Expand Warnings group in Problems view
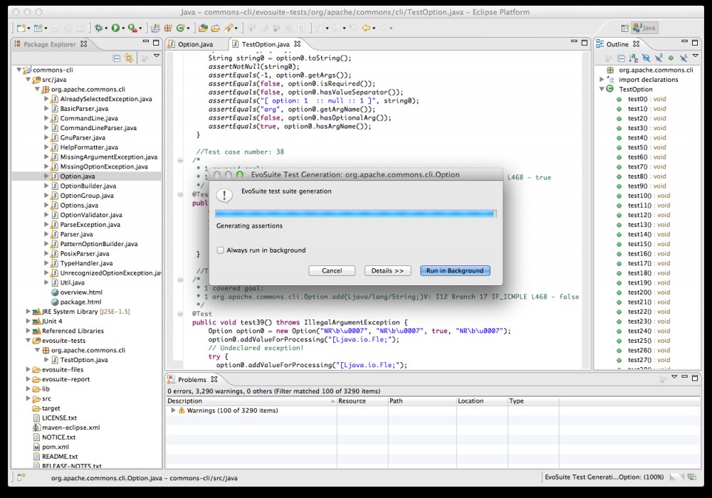 point(173,410)
